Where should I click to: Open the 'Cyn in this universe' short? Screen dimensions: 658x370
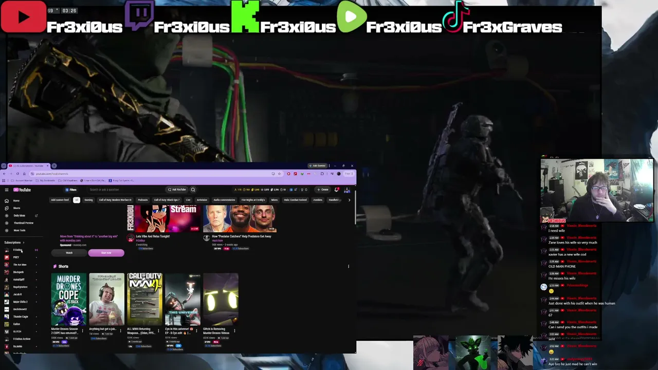click(x=182, y=299)
